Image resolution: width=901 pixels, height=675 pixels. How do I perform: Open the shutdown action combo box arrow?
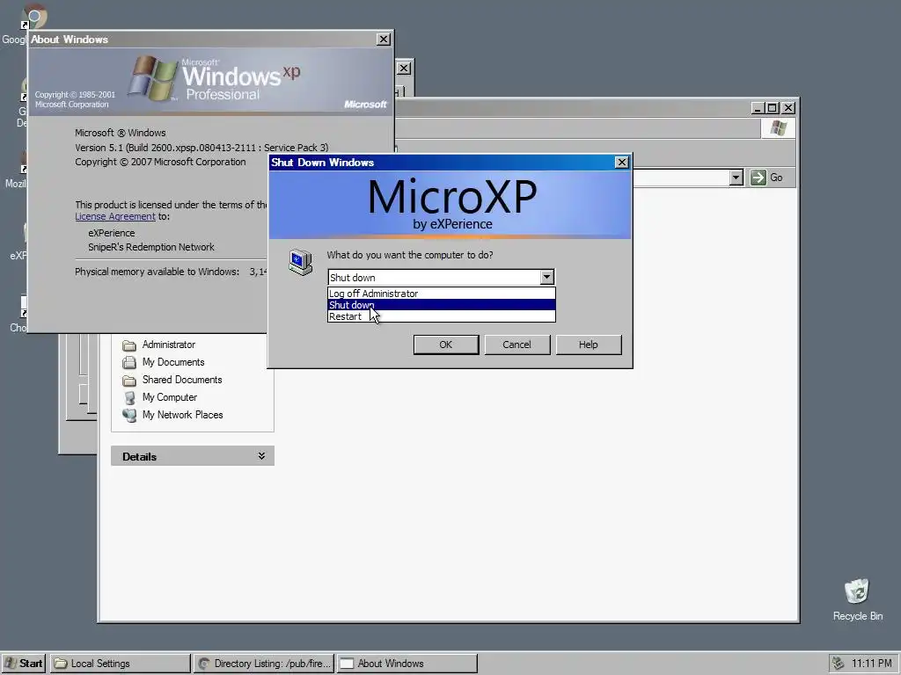[x=546, y=277]
